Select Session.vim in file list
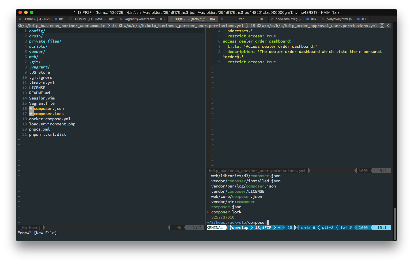Image resolution: width=413 pixels, height=264 pixels. coord(42,98)
